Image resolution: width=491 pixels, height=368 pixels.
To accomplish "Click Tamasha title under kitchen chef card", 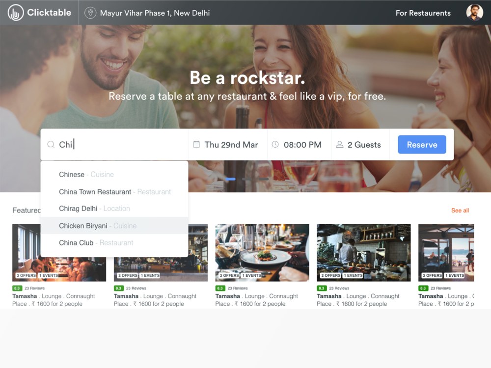I will (x=329, y=296).
